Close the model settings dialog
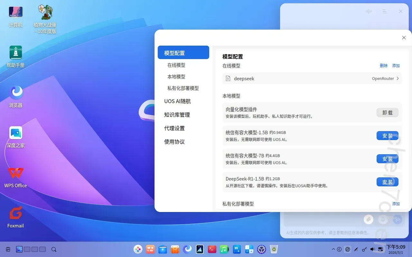Viewport: 412px width, 257px height. (404, 38)
